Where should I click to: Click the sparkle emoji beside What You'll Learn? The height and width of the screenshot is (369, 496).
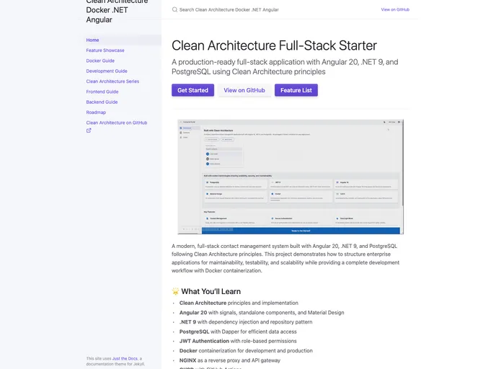pyautogui.click(x=175, y=291)
